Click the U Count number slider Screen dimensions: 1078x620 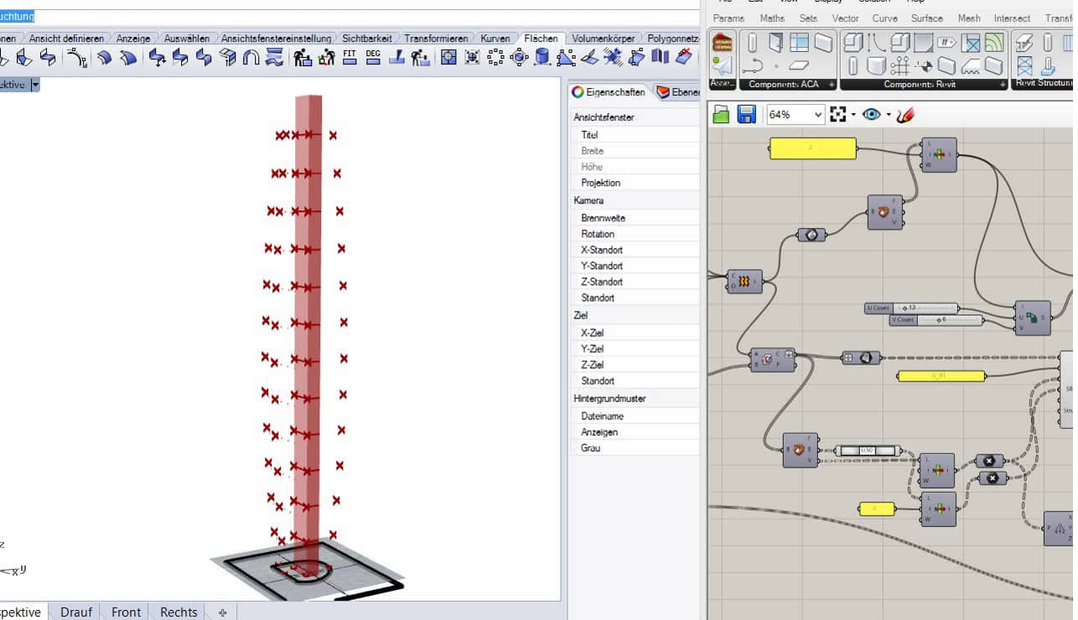[912, 308]
